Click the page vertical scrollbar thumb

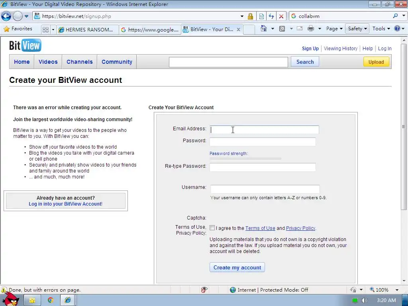(x=404, y=126)
